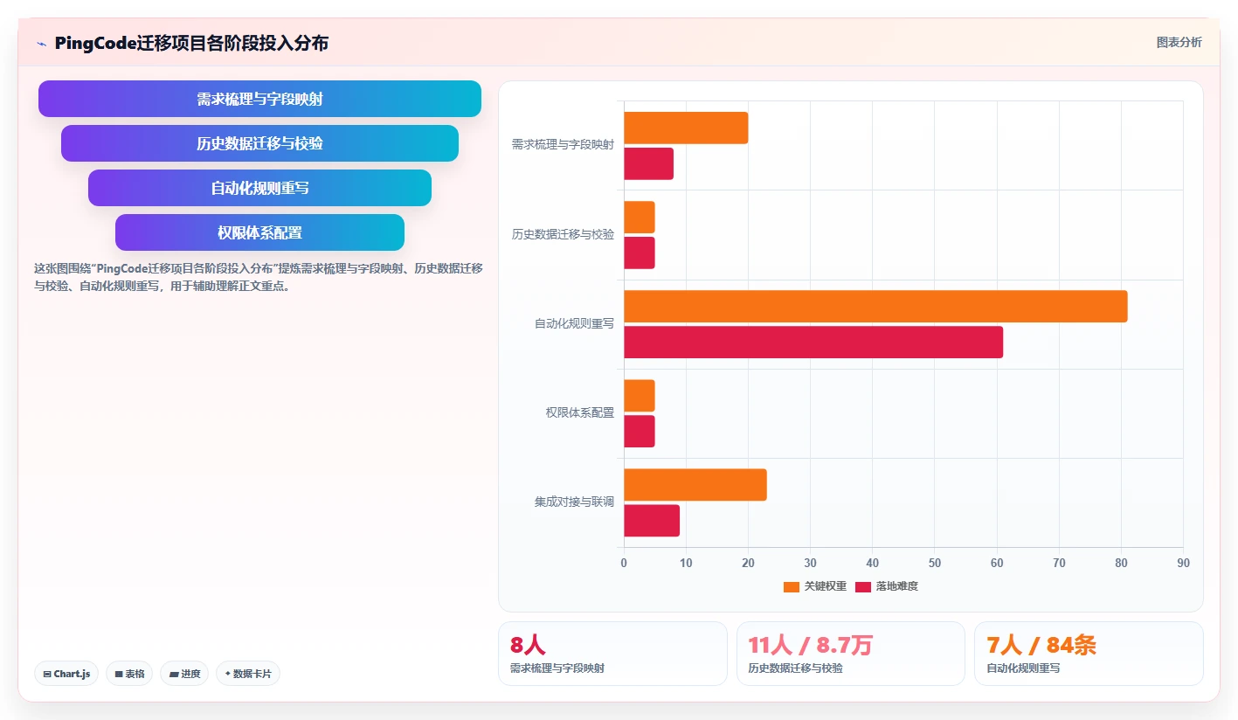
Task: Open the 8人 data card
Action: 612,654
